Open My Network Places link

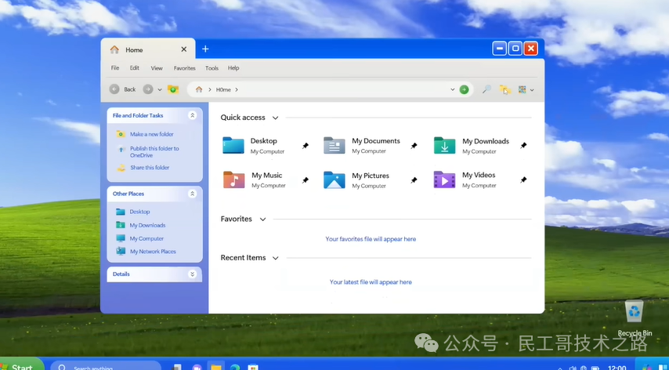tap(153, 252)
